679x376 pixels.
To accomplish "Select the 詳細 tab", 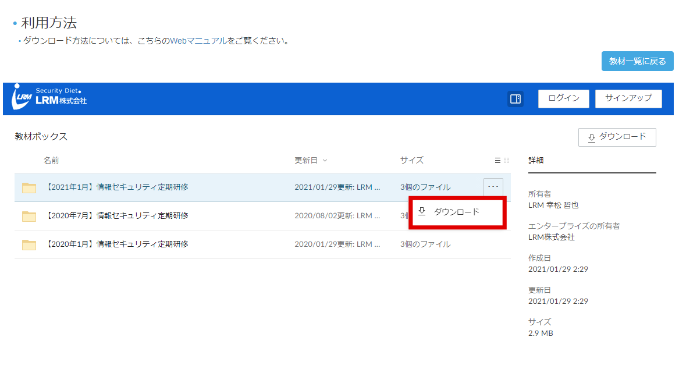I will tap(536, 160).
